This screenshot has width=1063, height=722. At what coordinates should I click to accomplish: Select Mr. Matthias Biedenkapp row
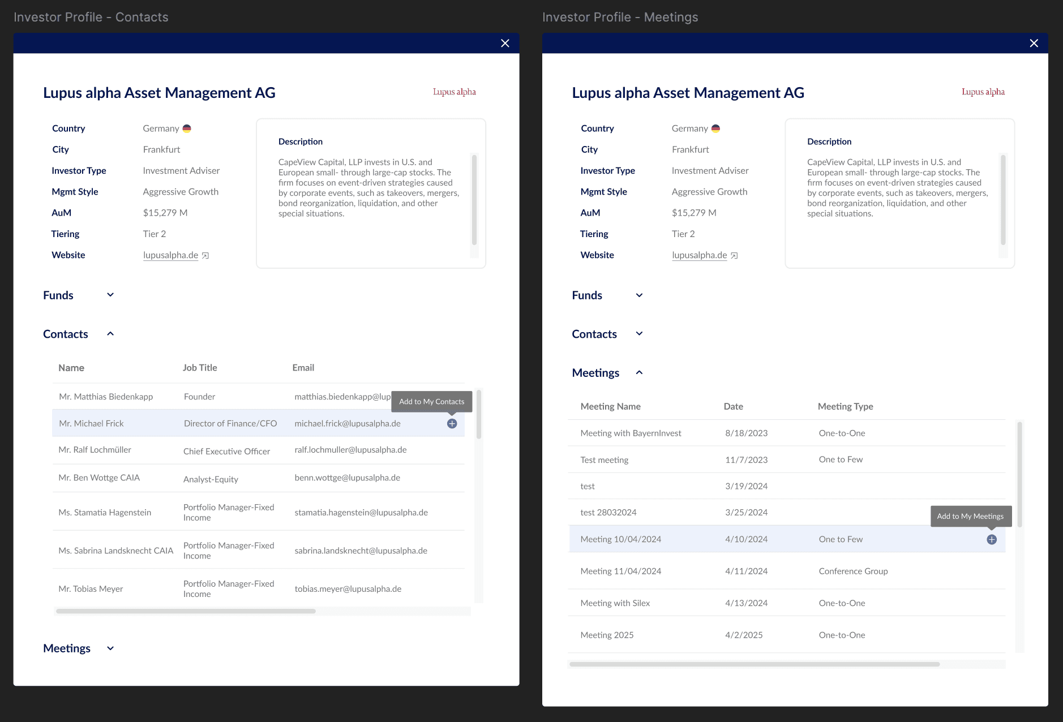pos(258,397)
